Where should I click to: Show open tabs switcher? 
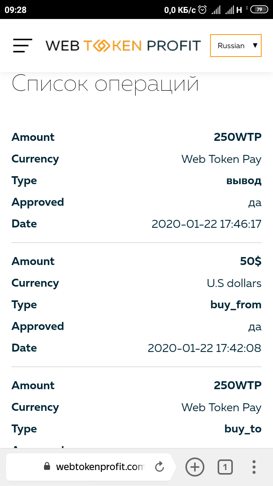point(225,467)
